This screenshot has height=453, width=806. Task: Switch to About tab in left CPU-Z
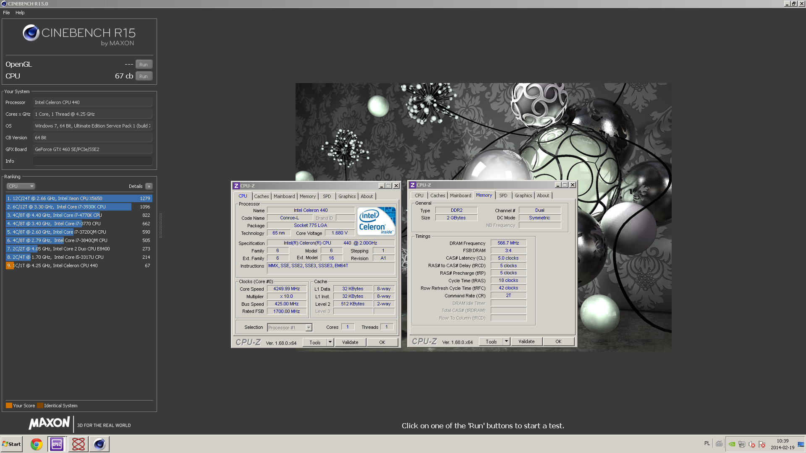point(367,196)
